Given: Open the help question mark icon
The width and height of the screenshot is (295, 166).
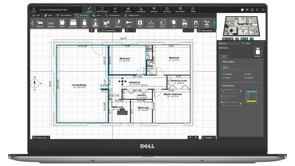Looking at the screenshot, I should pyautogui.click(x=242, y=10).
